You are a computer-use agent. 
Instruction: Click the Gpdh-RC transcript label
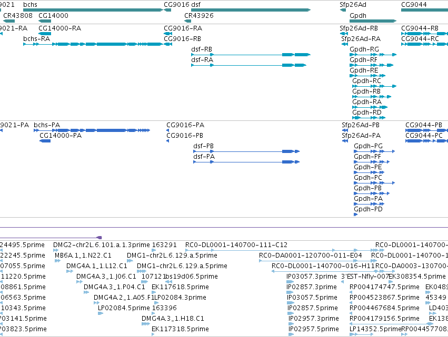point(366,81)
